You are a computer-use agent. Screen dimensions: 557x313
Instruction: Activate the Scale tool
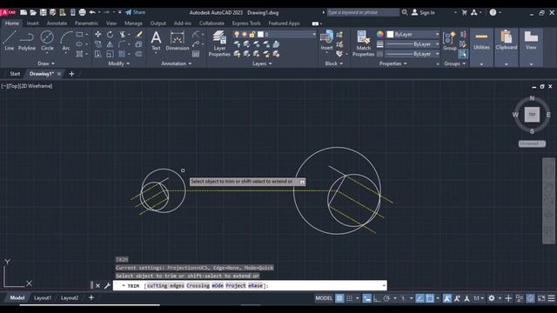tap(111, 54)
